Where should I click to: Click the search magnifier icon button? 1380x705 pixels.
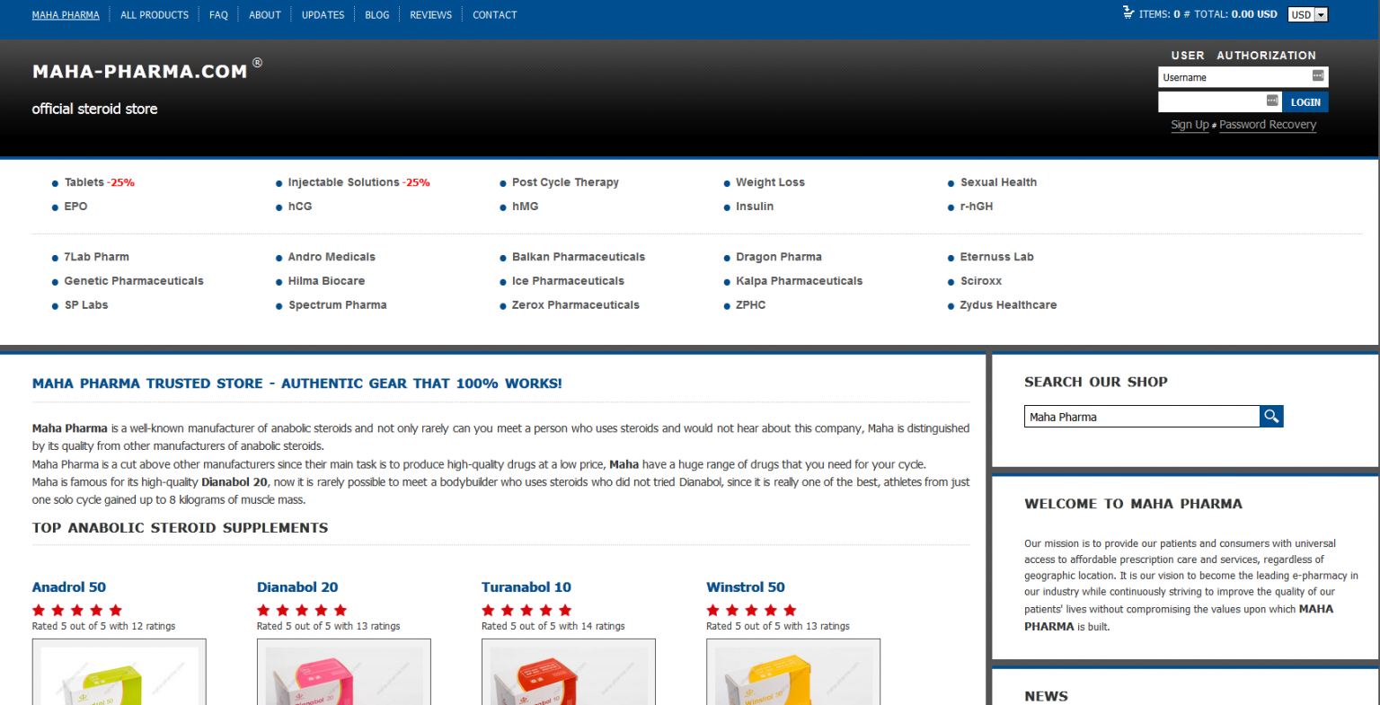pyautogui.click(x=1271, y=416)
